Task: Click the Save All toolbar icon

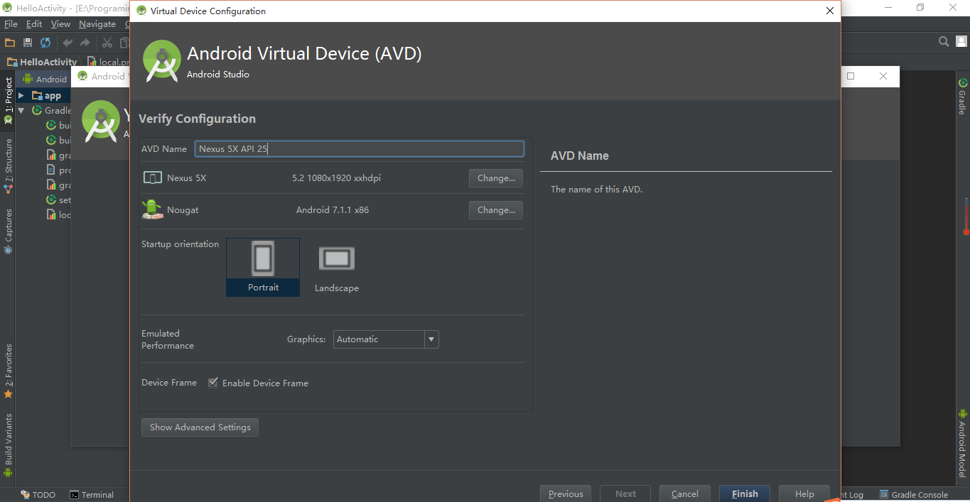Action: click(x=28, y=43)
